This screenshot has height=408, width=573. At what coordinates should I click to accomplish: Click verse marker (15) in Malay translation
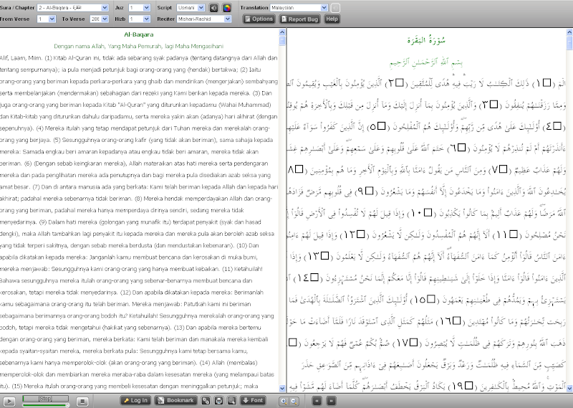(x=17, y=386)
